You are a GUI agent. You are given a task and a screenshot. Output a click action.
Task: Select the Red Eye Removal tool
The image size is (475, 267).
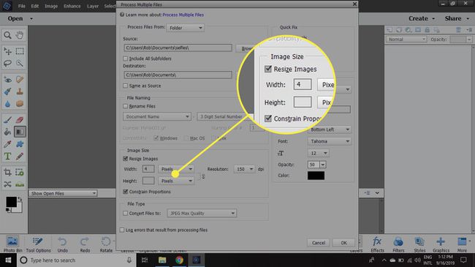7,80
